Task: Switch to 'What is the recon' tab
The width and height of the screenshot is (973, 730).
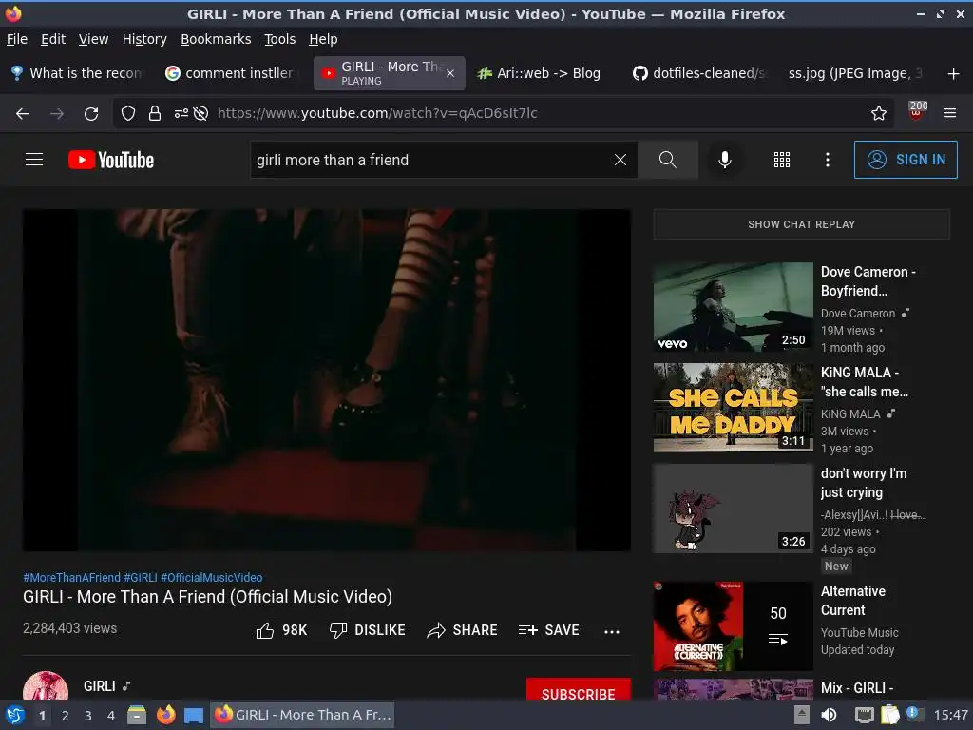Action: 78,73
